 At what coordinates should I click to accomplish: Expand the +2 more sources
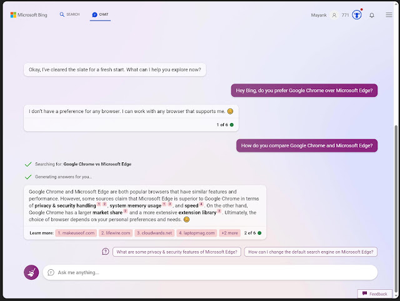229,233
